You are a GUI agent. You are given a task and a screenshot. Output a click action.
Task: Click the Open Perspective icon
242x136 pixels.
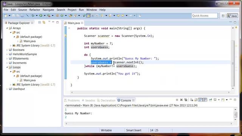point(223,16)
